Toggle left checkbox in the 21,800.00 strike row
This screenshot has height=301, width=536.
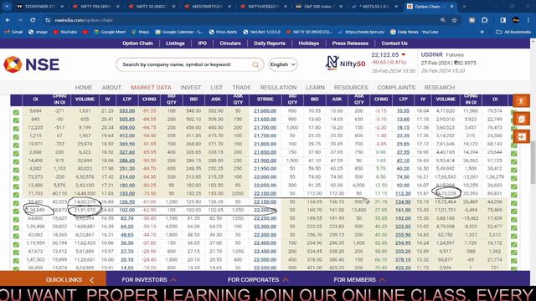click(x=16, y=145)
